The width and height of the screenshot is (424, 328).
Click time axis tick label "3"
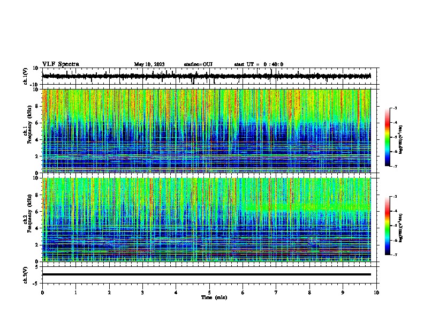tap(142, 293)
